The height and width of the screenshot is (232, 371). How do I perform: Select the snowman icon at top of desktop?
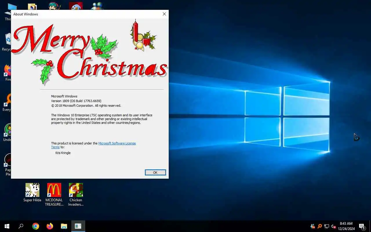[76, 6]
